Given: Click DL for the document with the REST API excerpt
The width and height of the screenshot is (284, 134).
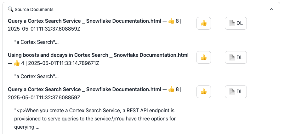Looking at the screenshot, I should (236, 92).
